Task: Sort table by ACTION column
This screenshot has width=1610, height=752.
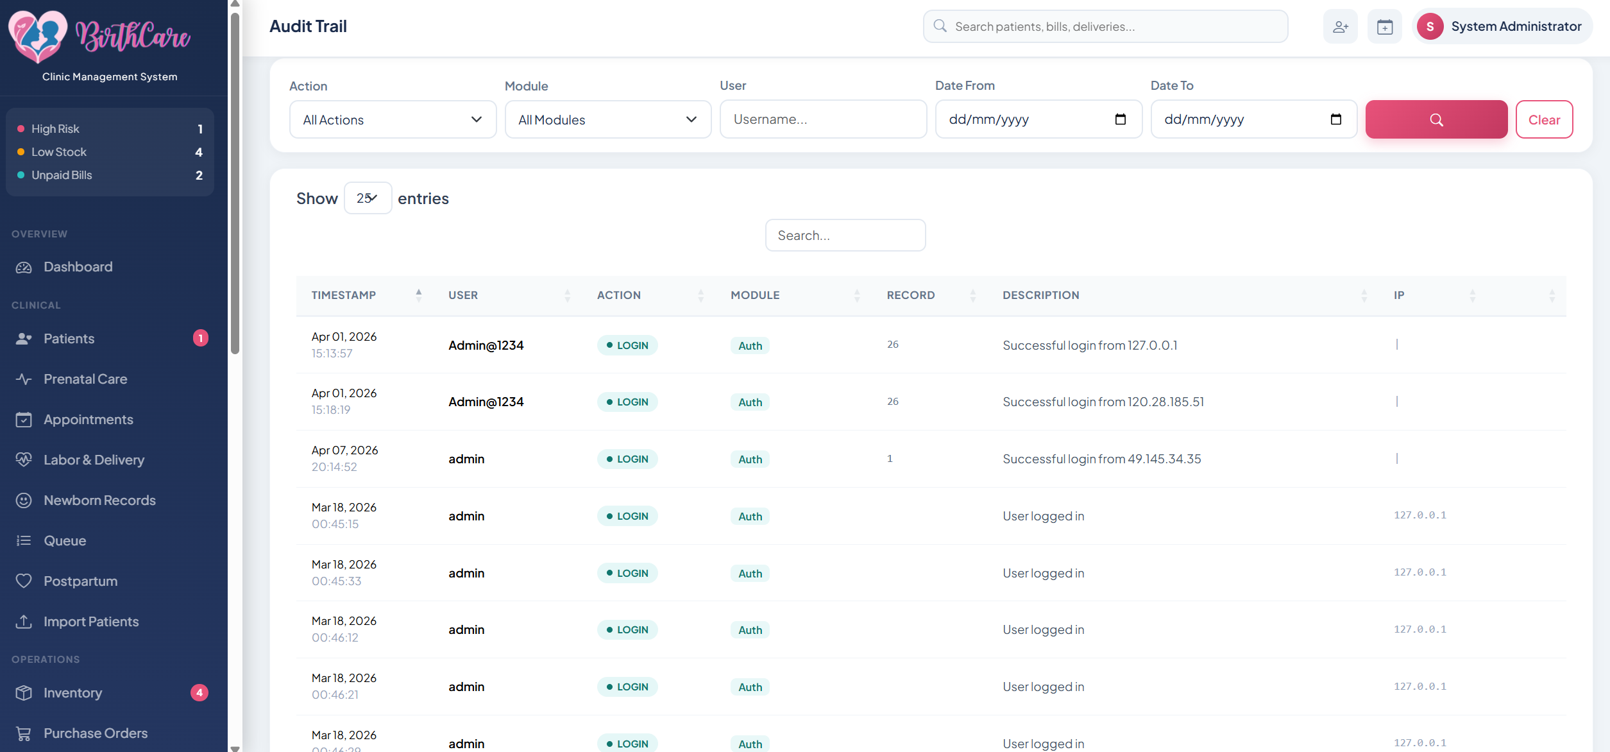Action: [x=648, y=295]
